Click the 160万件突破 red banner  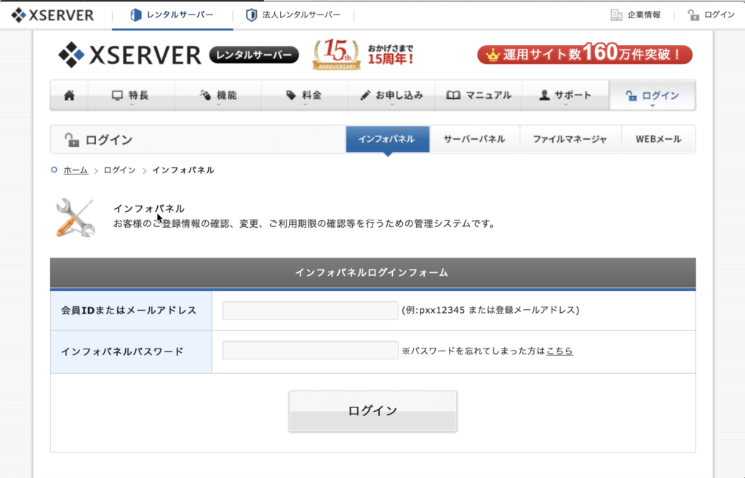tap(584, 55)
